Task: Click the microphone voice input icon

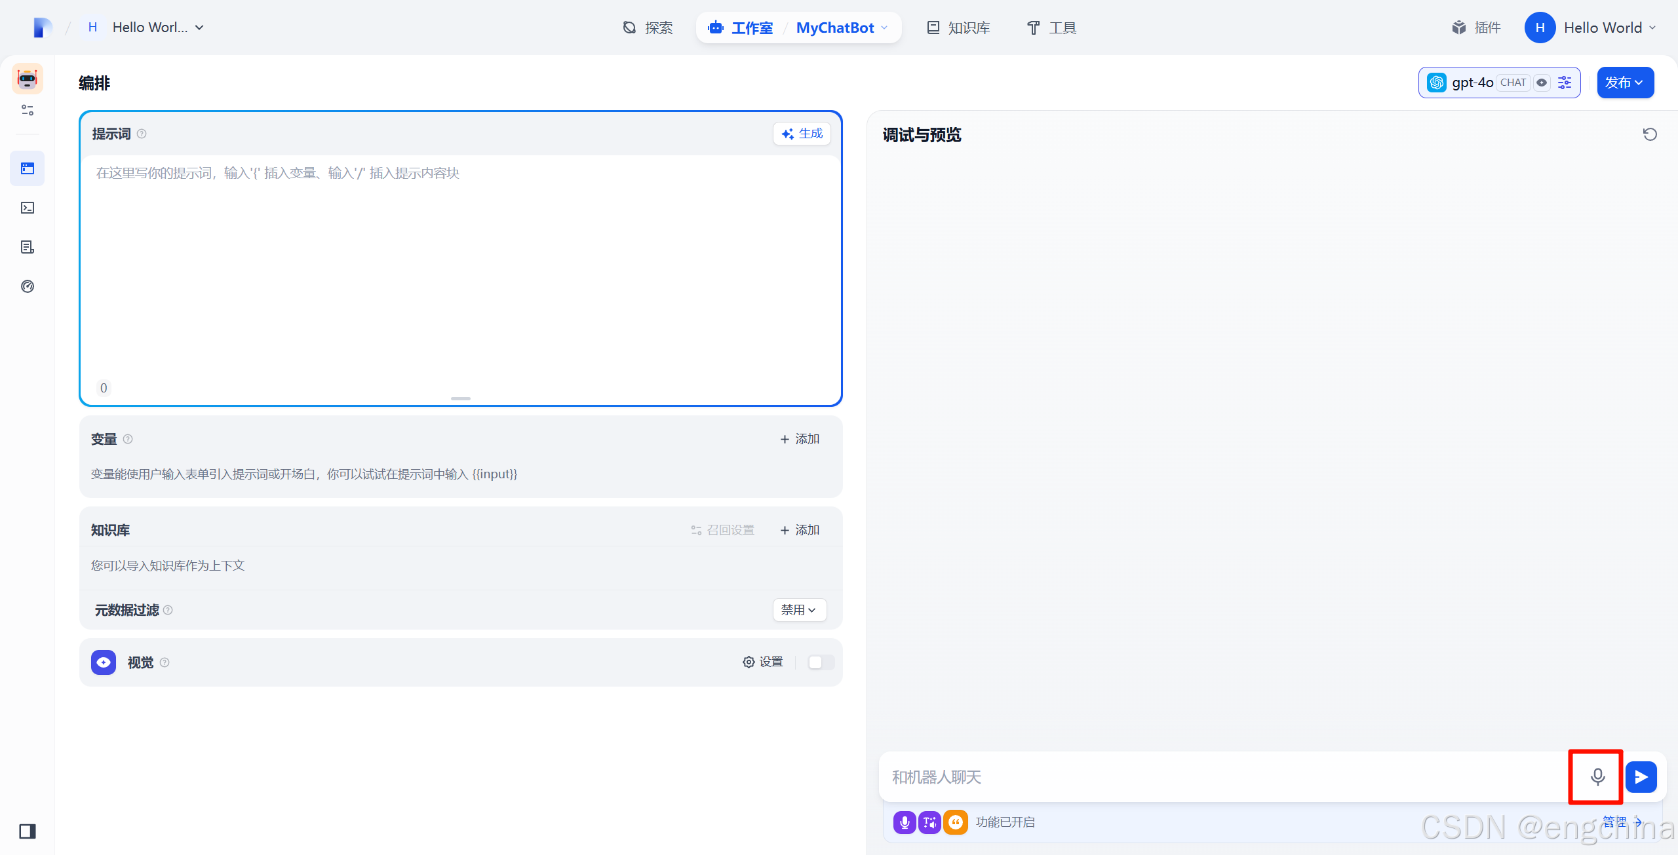Action: tap(1597, 777)
